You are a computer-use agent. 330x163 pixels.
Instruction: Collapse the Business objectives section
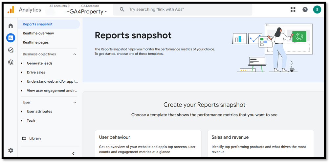[x=75, y=54]
